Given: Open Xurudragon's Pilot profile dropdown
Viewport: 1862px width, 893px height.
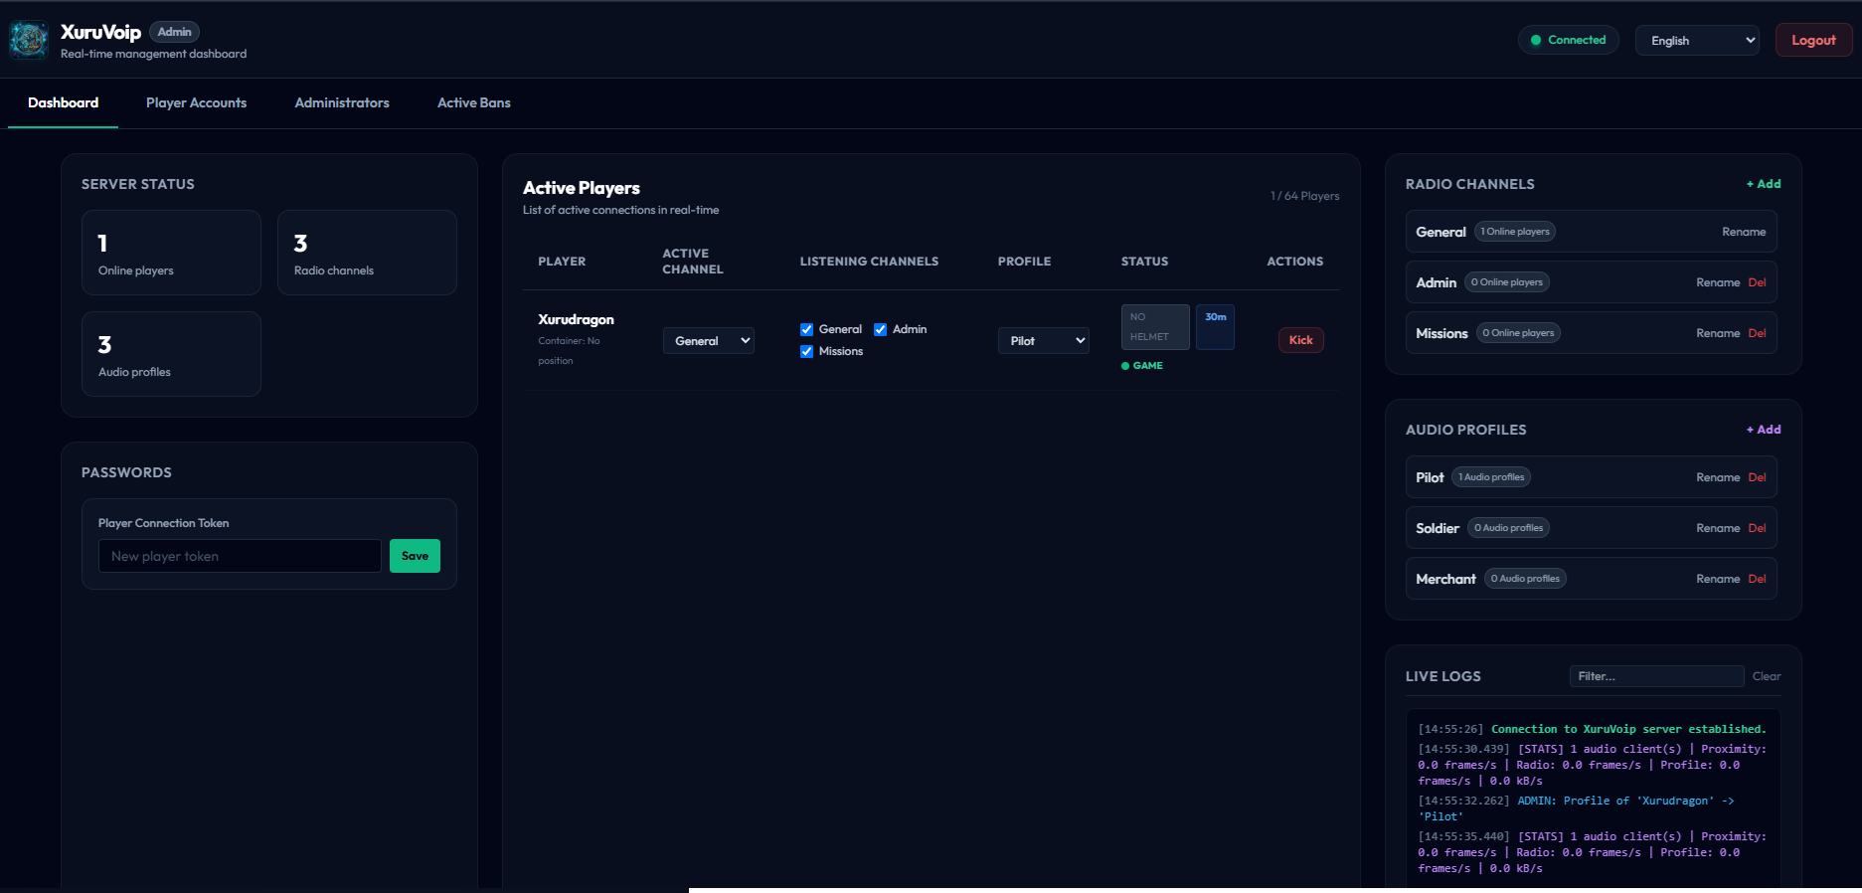Looking at the screenshot, I should click(1044, 341).
